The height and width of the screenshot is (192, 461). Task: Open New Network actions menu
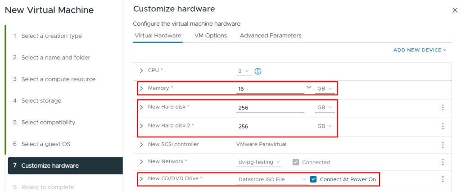pyautogui.click(x=443, y=162)
